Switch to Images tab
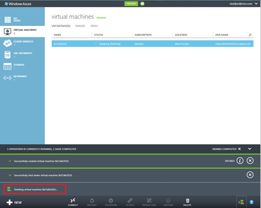 (80, 26)
